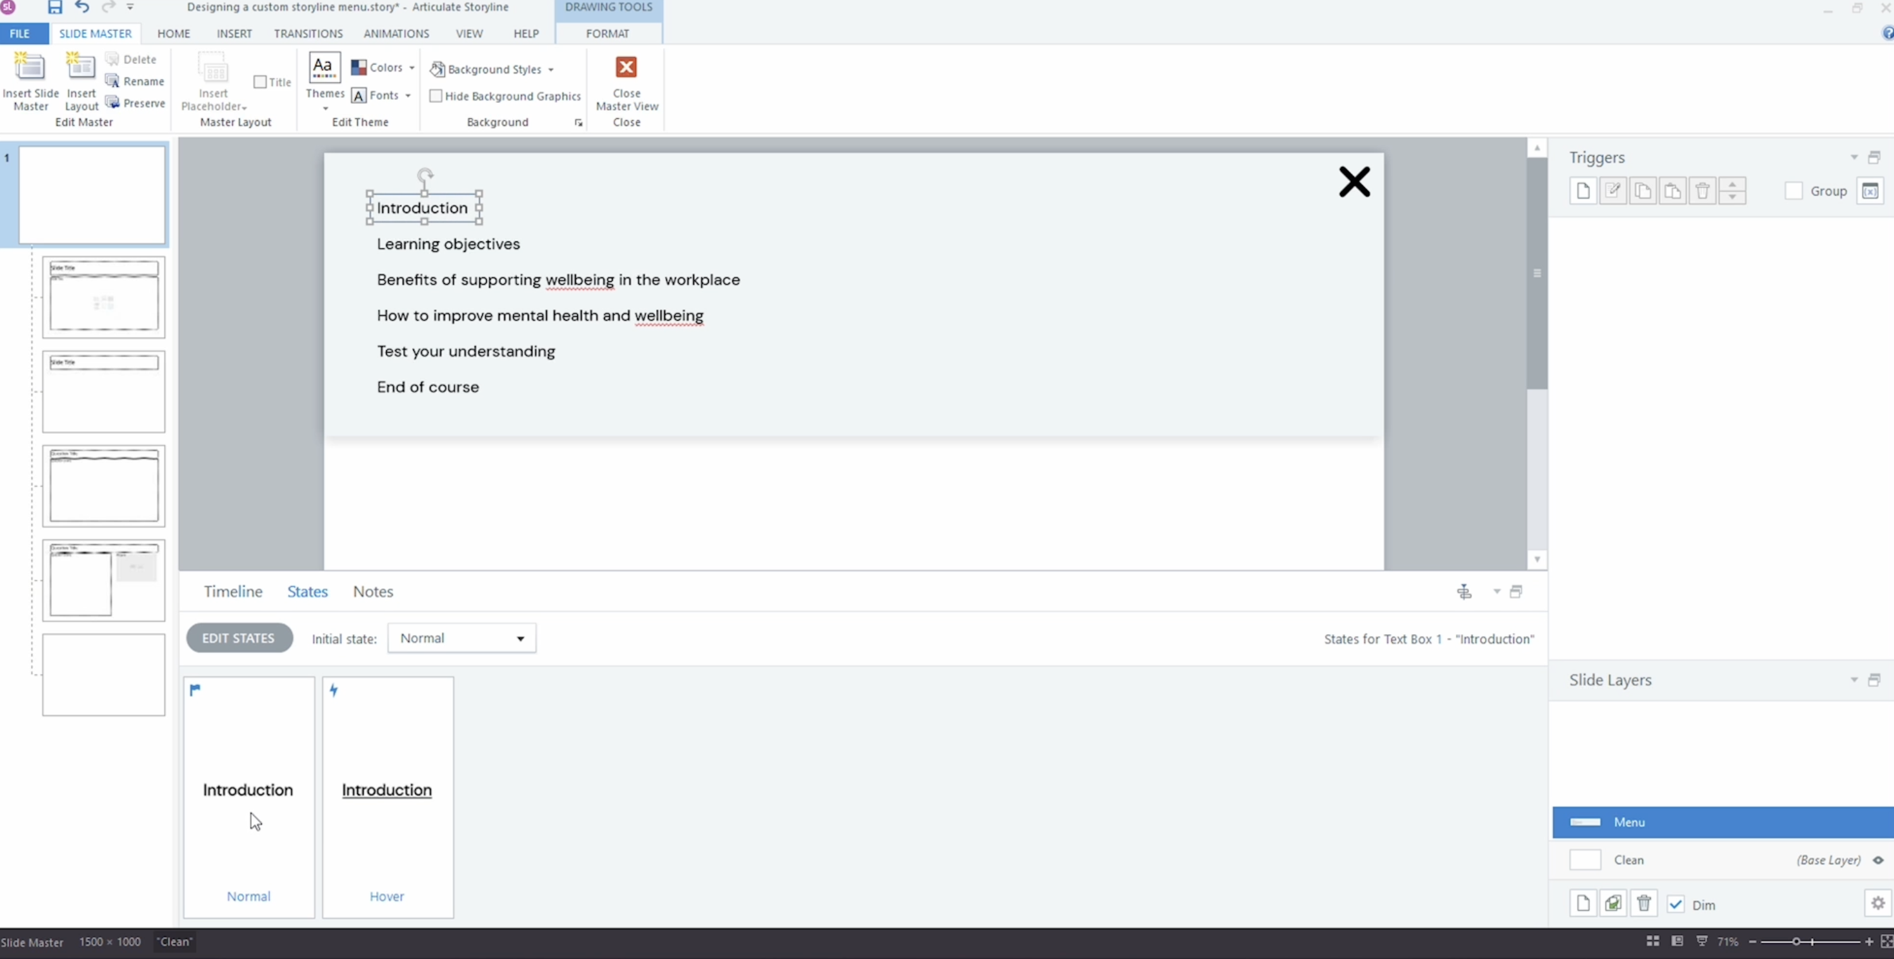Screen dimensions: 1894x959
Task: Duplicate the selected slide layer
Action: coord(1613,903)
